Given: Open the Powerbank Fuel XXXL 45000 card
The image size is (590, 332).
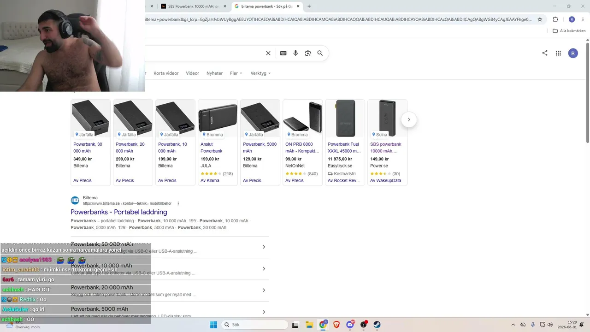Looking at the screenshot, I should click(x=345, y=142).
